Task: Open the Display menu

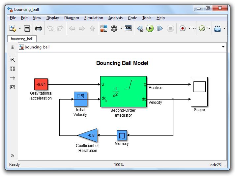Action: (53, 18)
